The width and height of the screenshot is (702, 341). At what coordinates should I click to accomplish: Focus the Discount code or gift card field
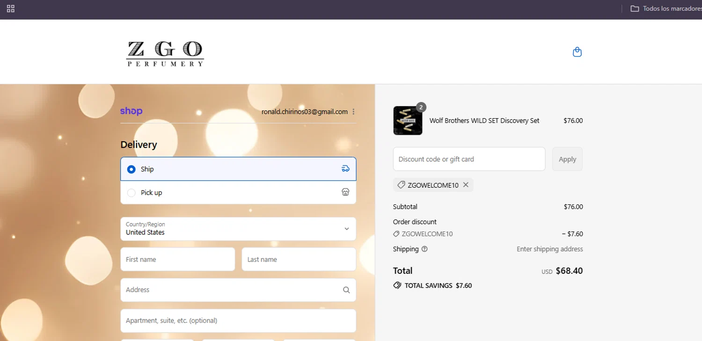pos(469,159)
